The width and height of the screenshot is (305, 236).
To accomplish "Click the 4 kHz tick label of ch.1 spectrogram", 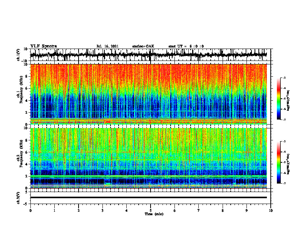I will click(x=27, y=101).
